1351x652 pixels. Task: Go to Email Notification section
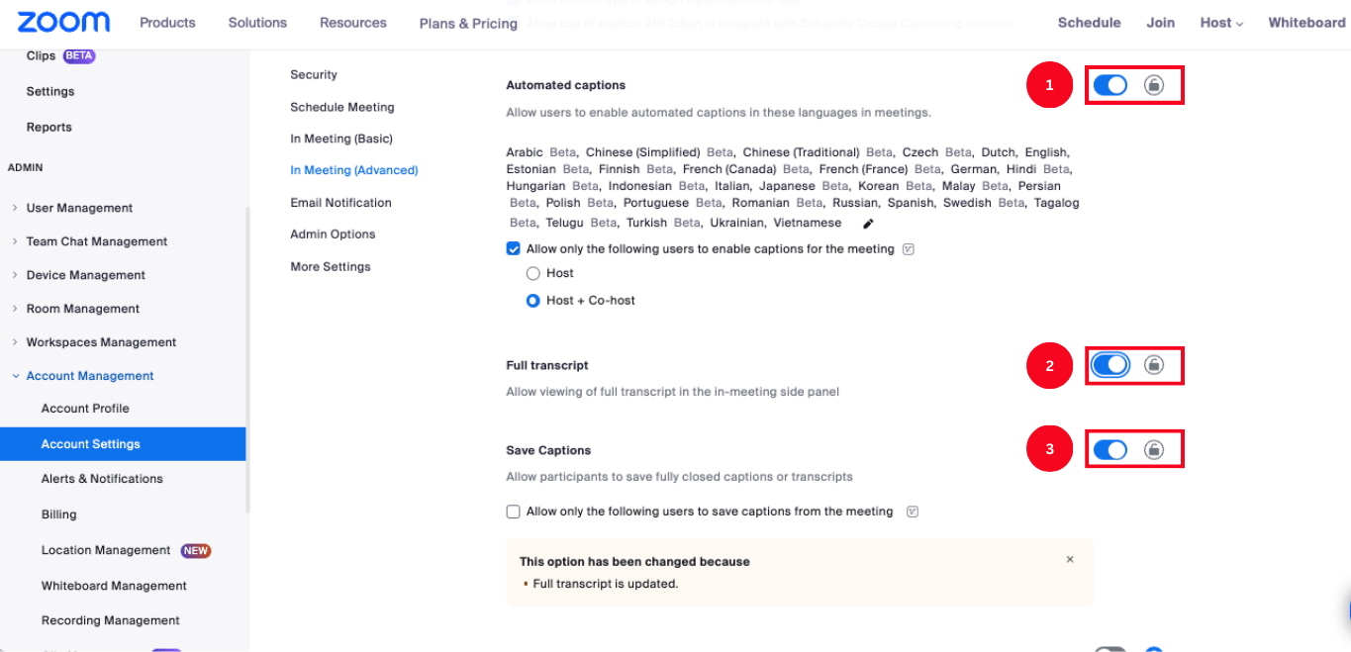340,203
